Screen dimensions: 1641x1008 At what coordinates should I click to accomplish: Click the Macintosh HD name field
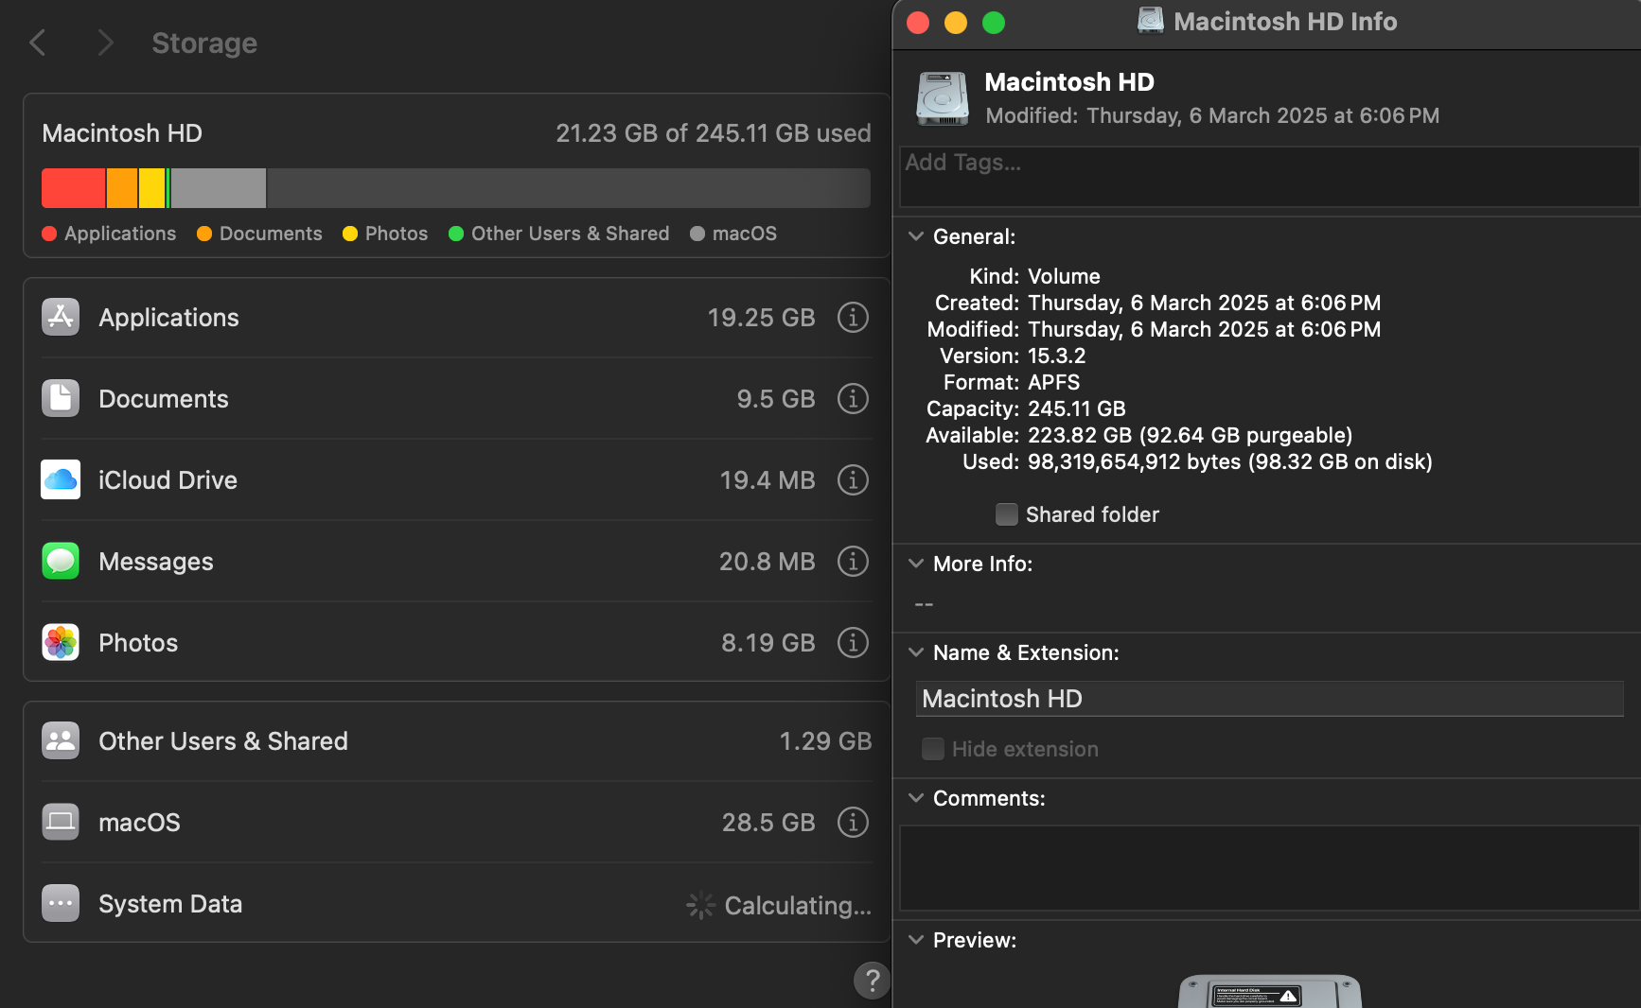1269,699
